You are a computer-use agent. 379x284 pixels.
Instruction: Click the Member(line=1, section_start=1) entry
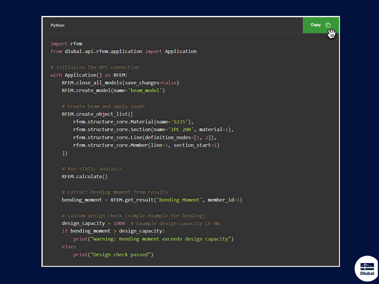coord(146,145)
